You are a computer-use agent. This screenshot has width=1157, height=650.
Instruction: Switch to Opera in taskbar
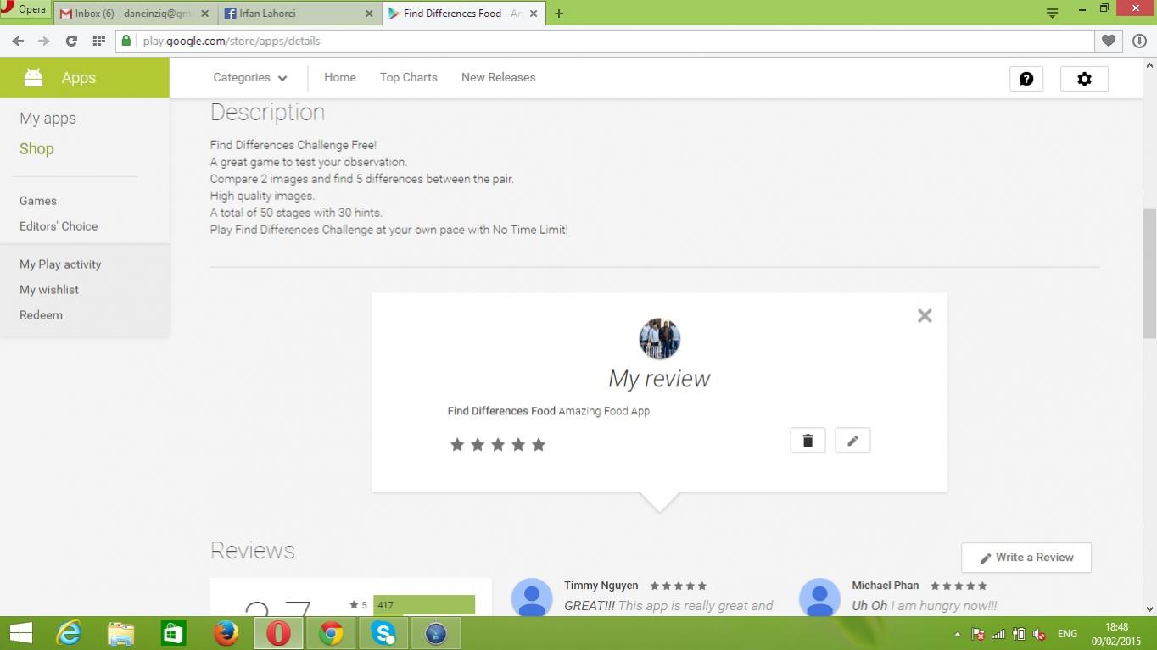pyautogui.click(x=278, y=633)
